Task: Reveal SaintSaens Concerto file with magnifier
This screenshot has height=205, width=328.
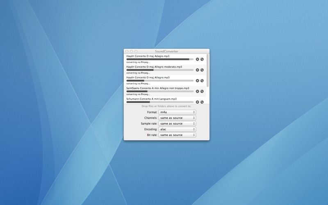Action: pyautogui.click(x=202, y=91)
